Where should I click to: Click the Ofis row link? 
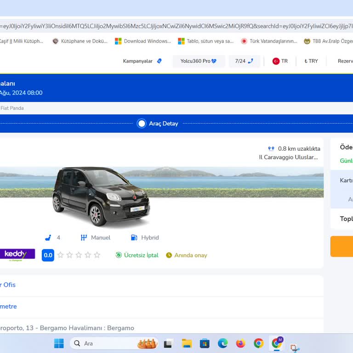(x=8, y=285)
